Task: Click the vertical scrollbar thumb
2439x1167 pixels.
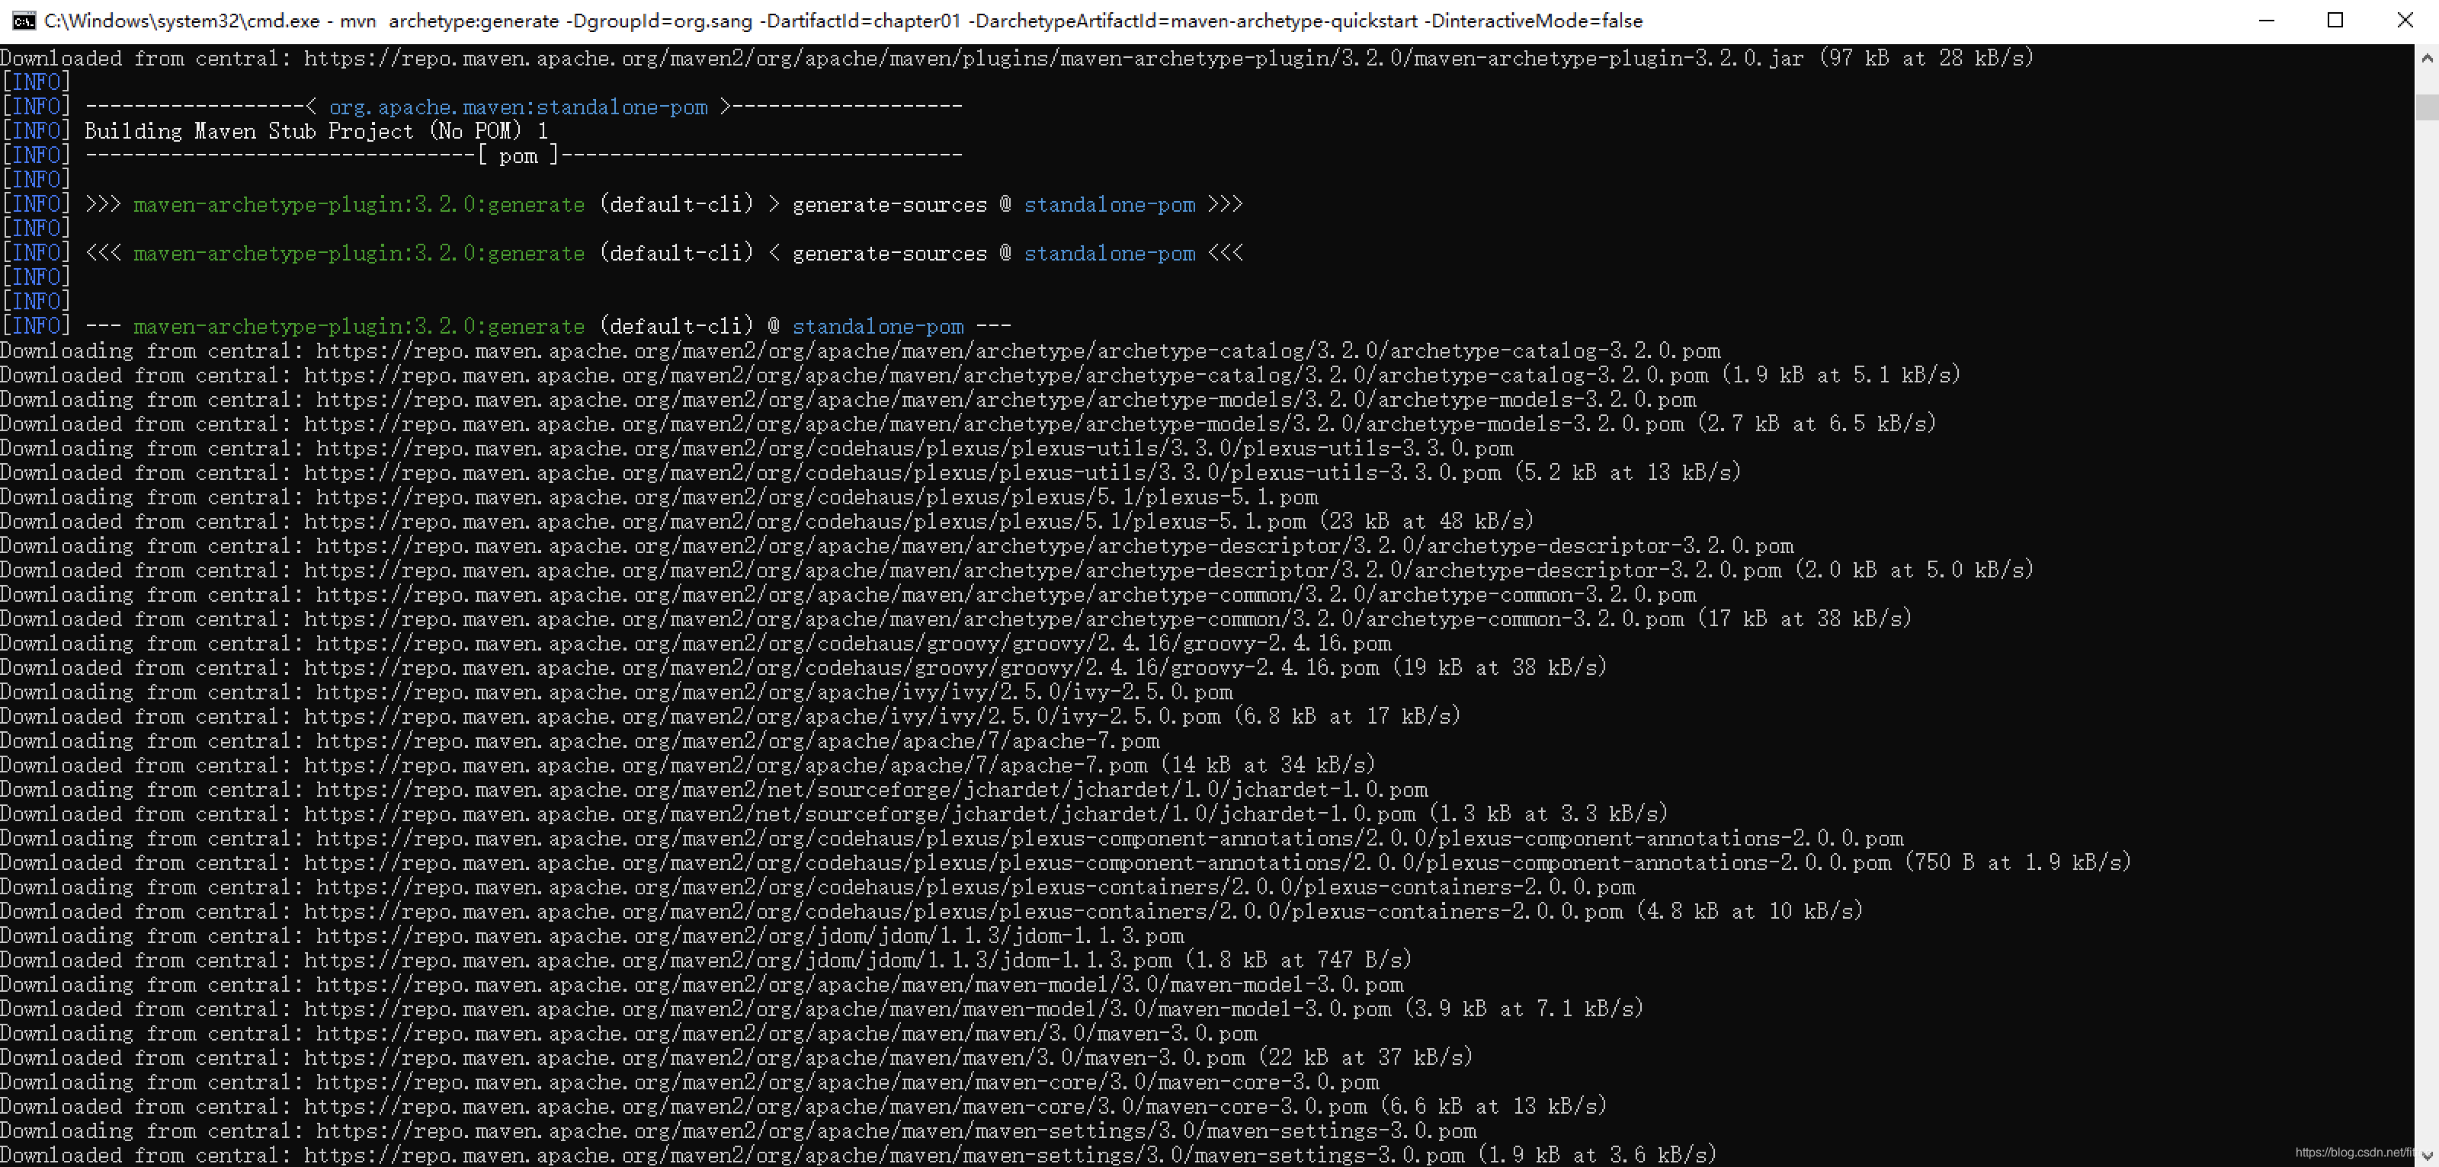Action: (x=2427, y=107)
